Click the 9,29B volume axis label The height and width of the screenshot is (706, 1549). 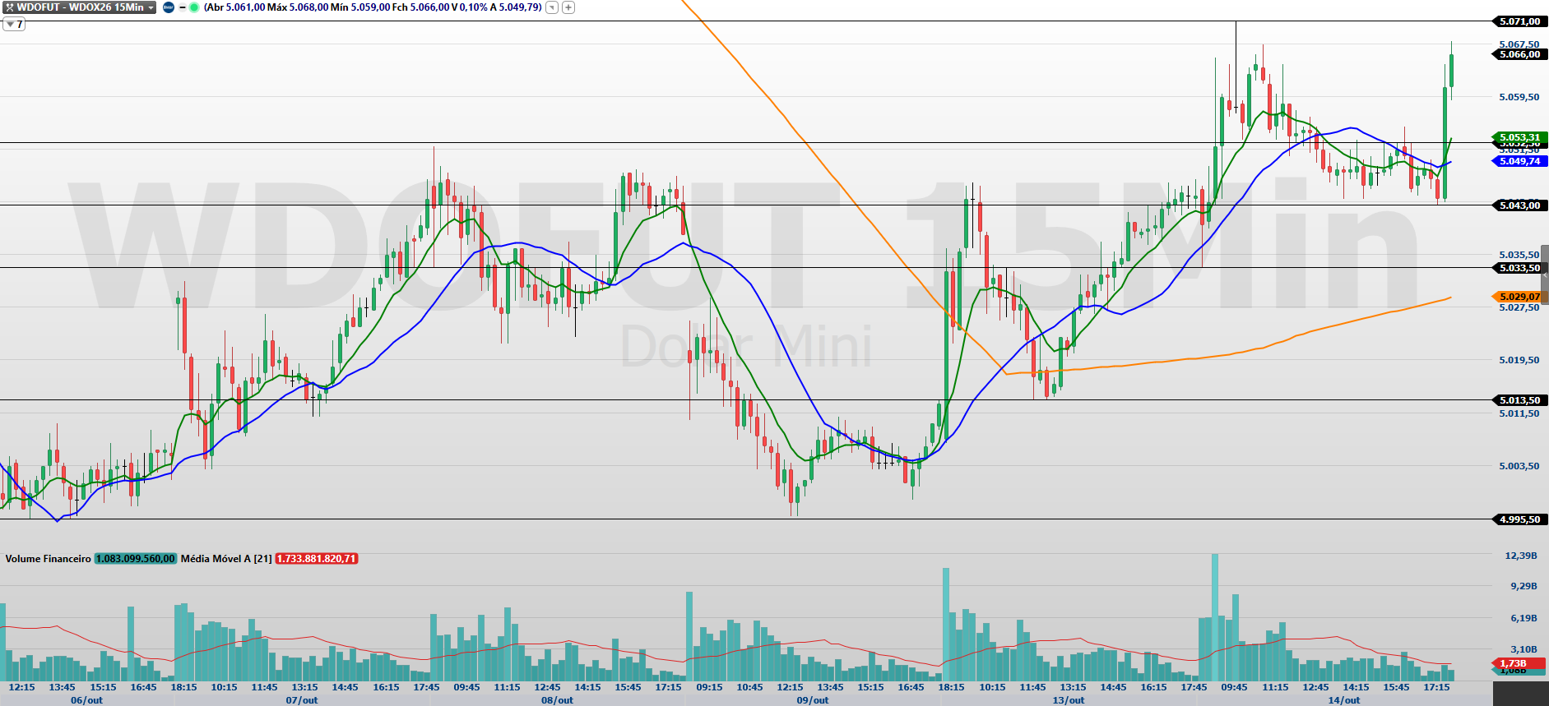(1523, 586)
